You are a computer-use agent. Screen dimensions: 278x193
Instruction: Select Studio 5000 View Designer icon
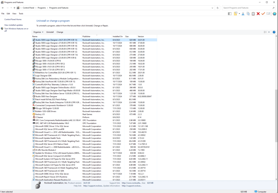pos(34,96)
